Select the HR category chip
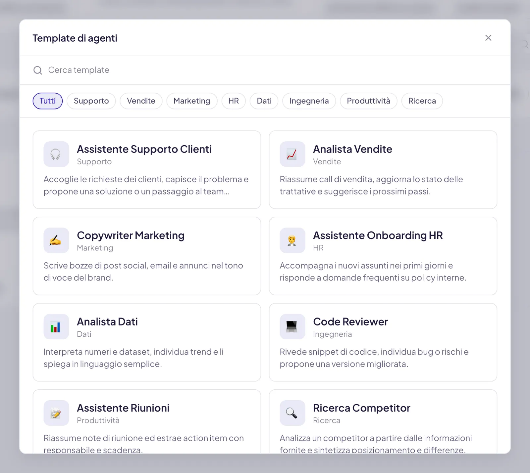The width and height of the screenshot is (530, 473). tap(234, 101)
